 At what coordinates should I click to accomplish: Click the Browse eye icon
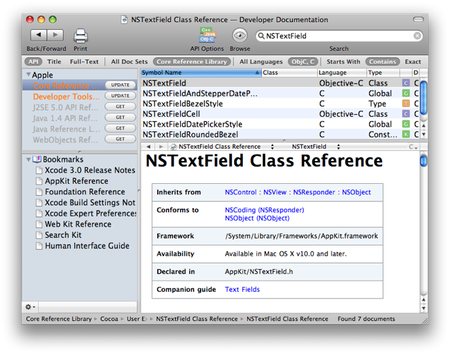[x=240, y=35]
